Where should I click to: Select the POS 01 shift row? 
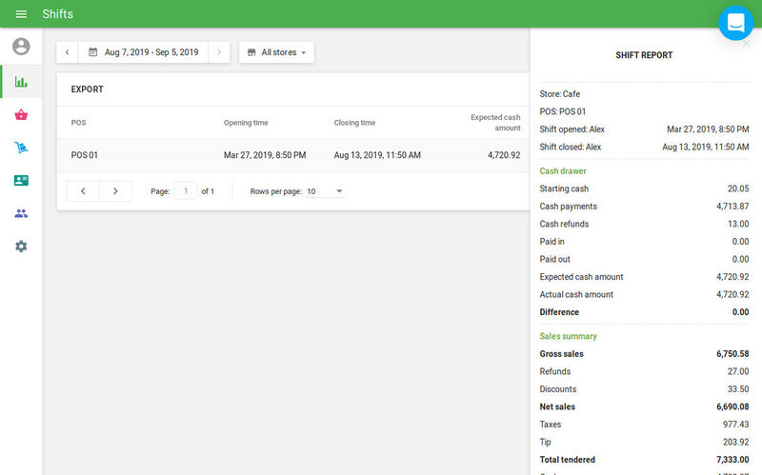click(286, 155)
